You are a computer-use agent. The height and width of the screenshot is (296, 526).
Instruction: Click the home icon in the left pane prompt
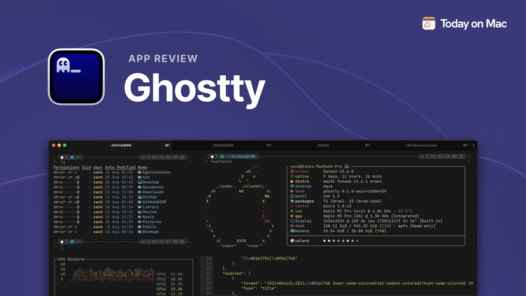(72, 157)
